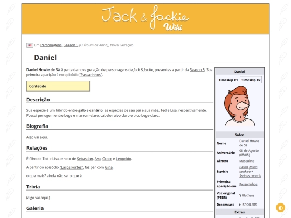Open the Serinus canaria species link

coord(250,175)
